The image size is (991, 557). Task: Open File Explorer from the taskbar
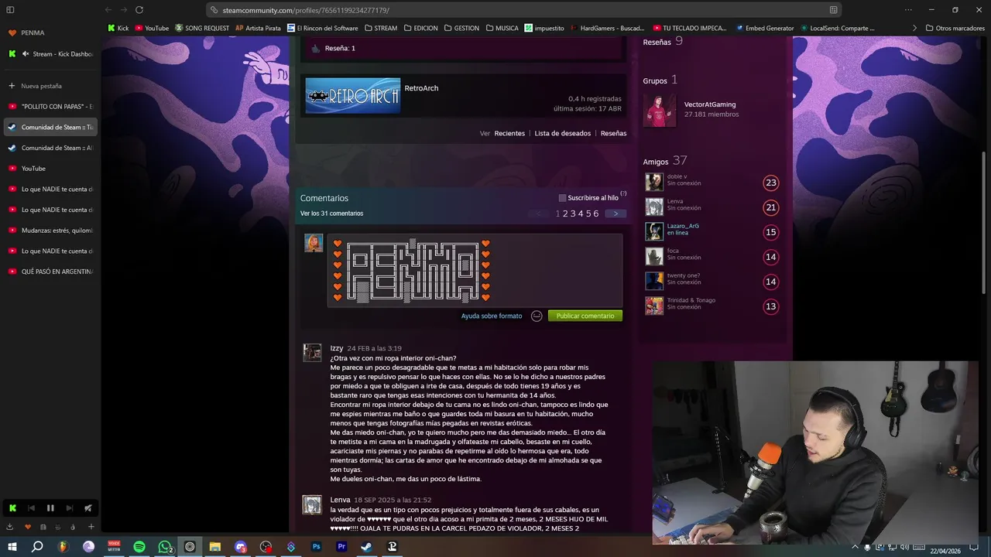(214, 547)
